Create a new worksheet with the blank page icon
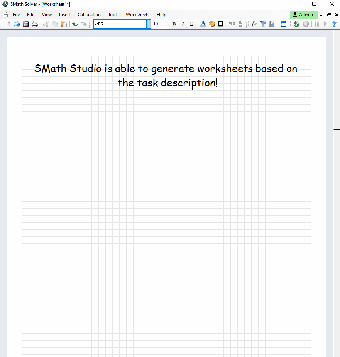The image size is (340, 357). [x=7, y=24]
